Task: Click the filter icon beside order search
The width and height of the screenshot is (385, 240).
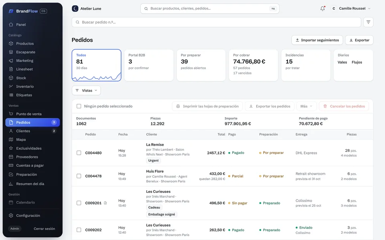Action: pyautogui.click(x=368, y=22)
